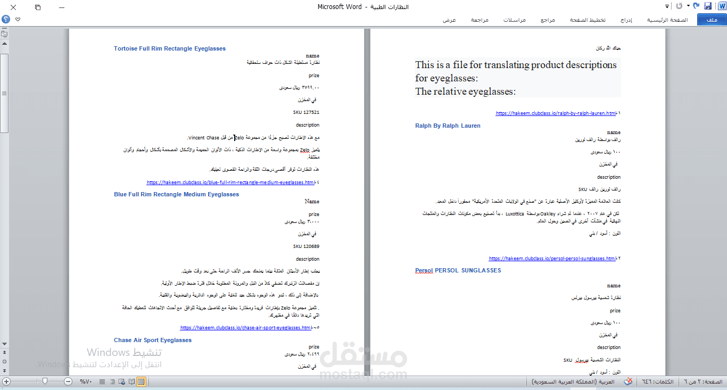Click heading Persol PERSOL SUNGLASSES
The height and width of the screenshot is (390, 727).
(458, 270)
